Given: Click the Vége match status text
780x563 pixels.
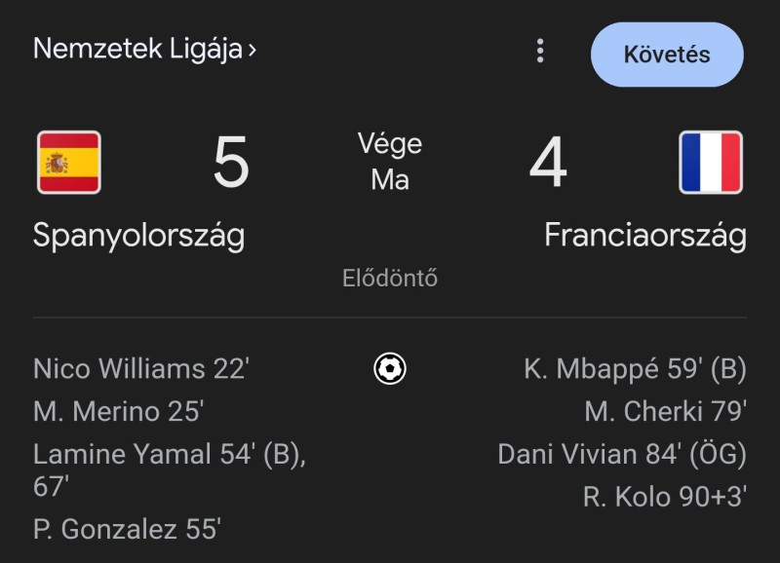Looking at the screenshot, I should (390, 144).
